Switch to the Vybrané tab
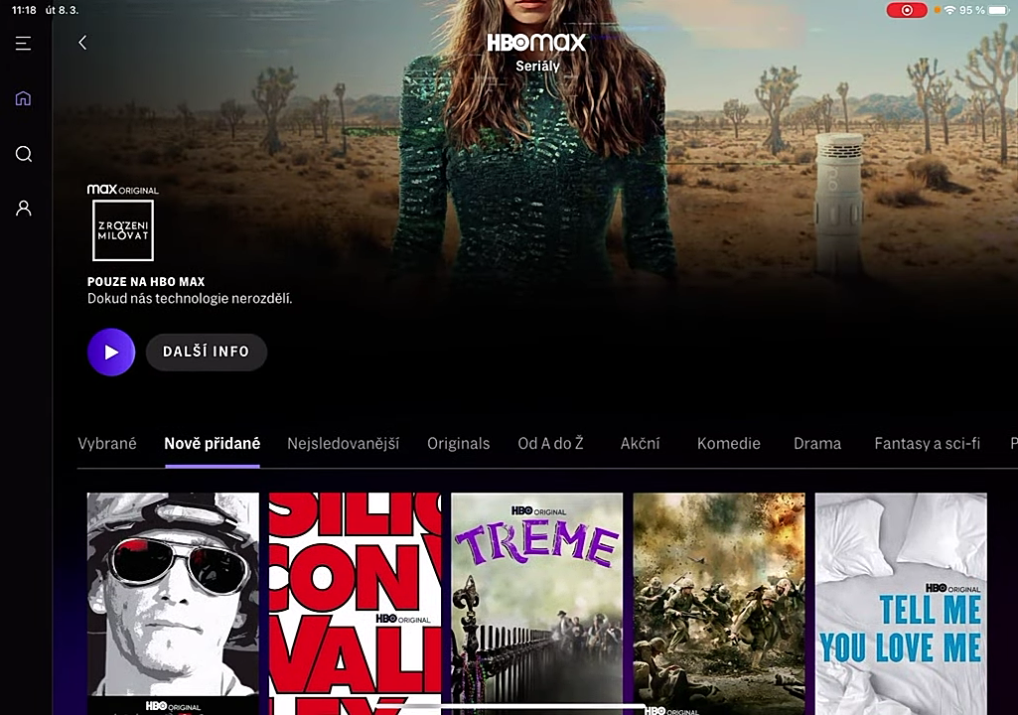Image resolution: width=1018 pixels, height=715 pixels. (x=106, y=443)
